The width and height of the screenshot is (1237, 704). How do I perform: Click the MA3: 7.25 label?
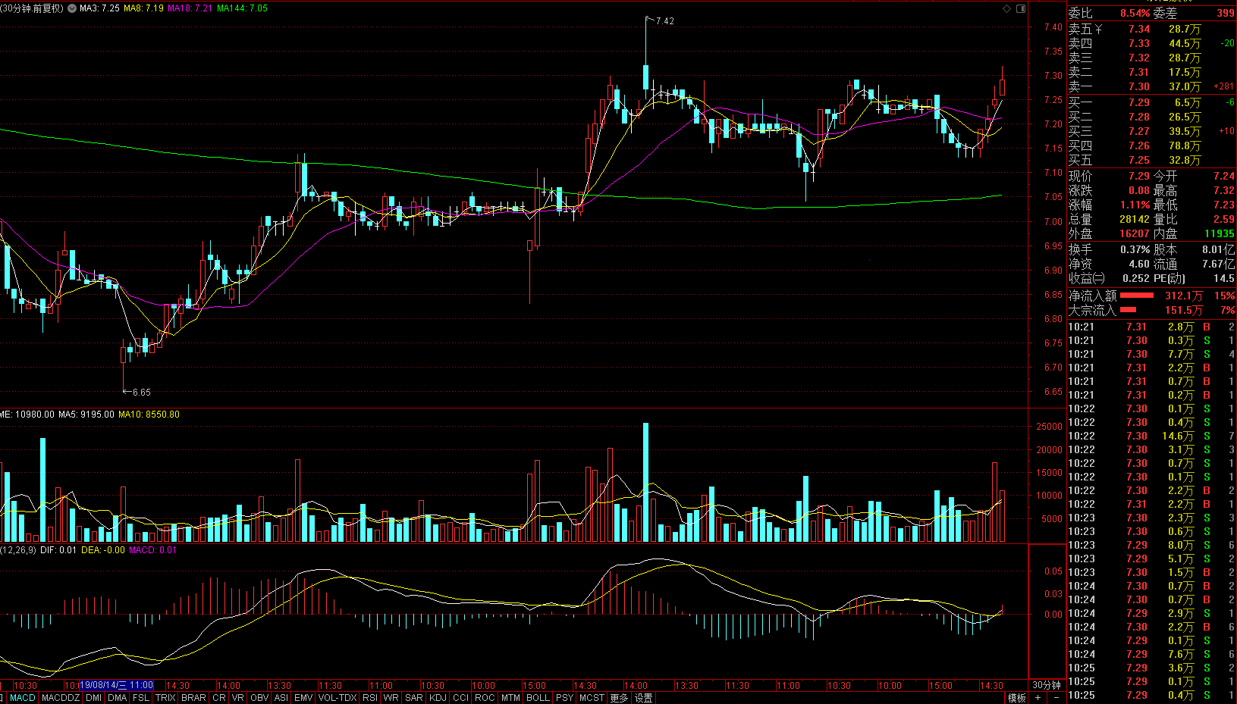[99, 8]
